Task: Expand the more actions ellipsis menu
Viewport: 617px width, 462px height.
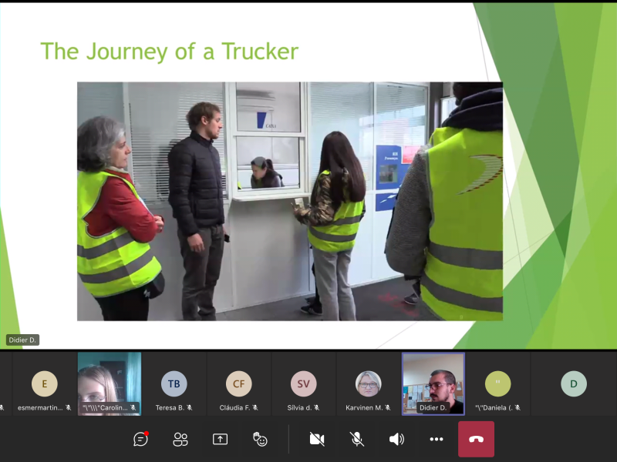Action: pyautogui.click(x=437, y=439)
